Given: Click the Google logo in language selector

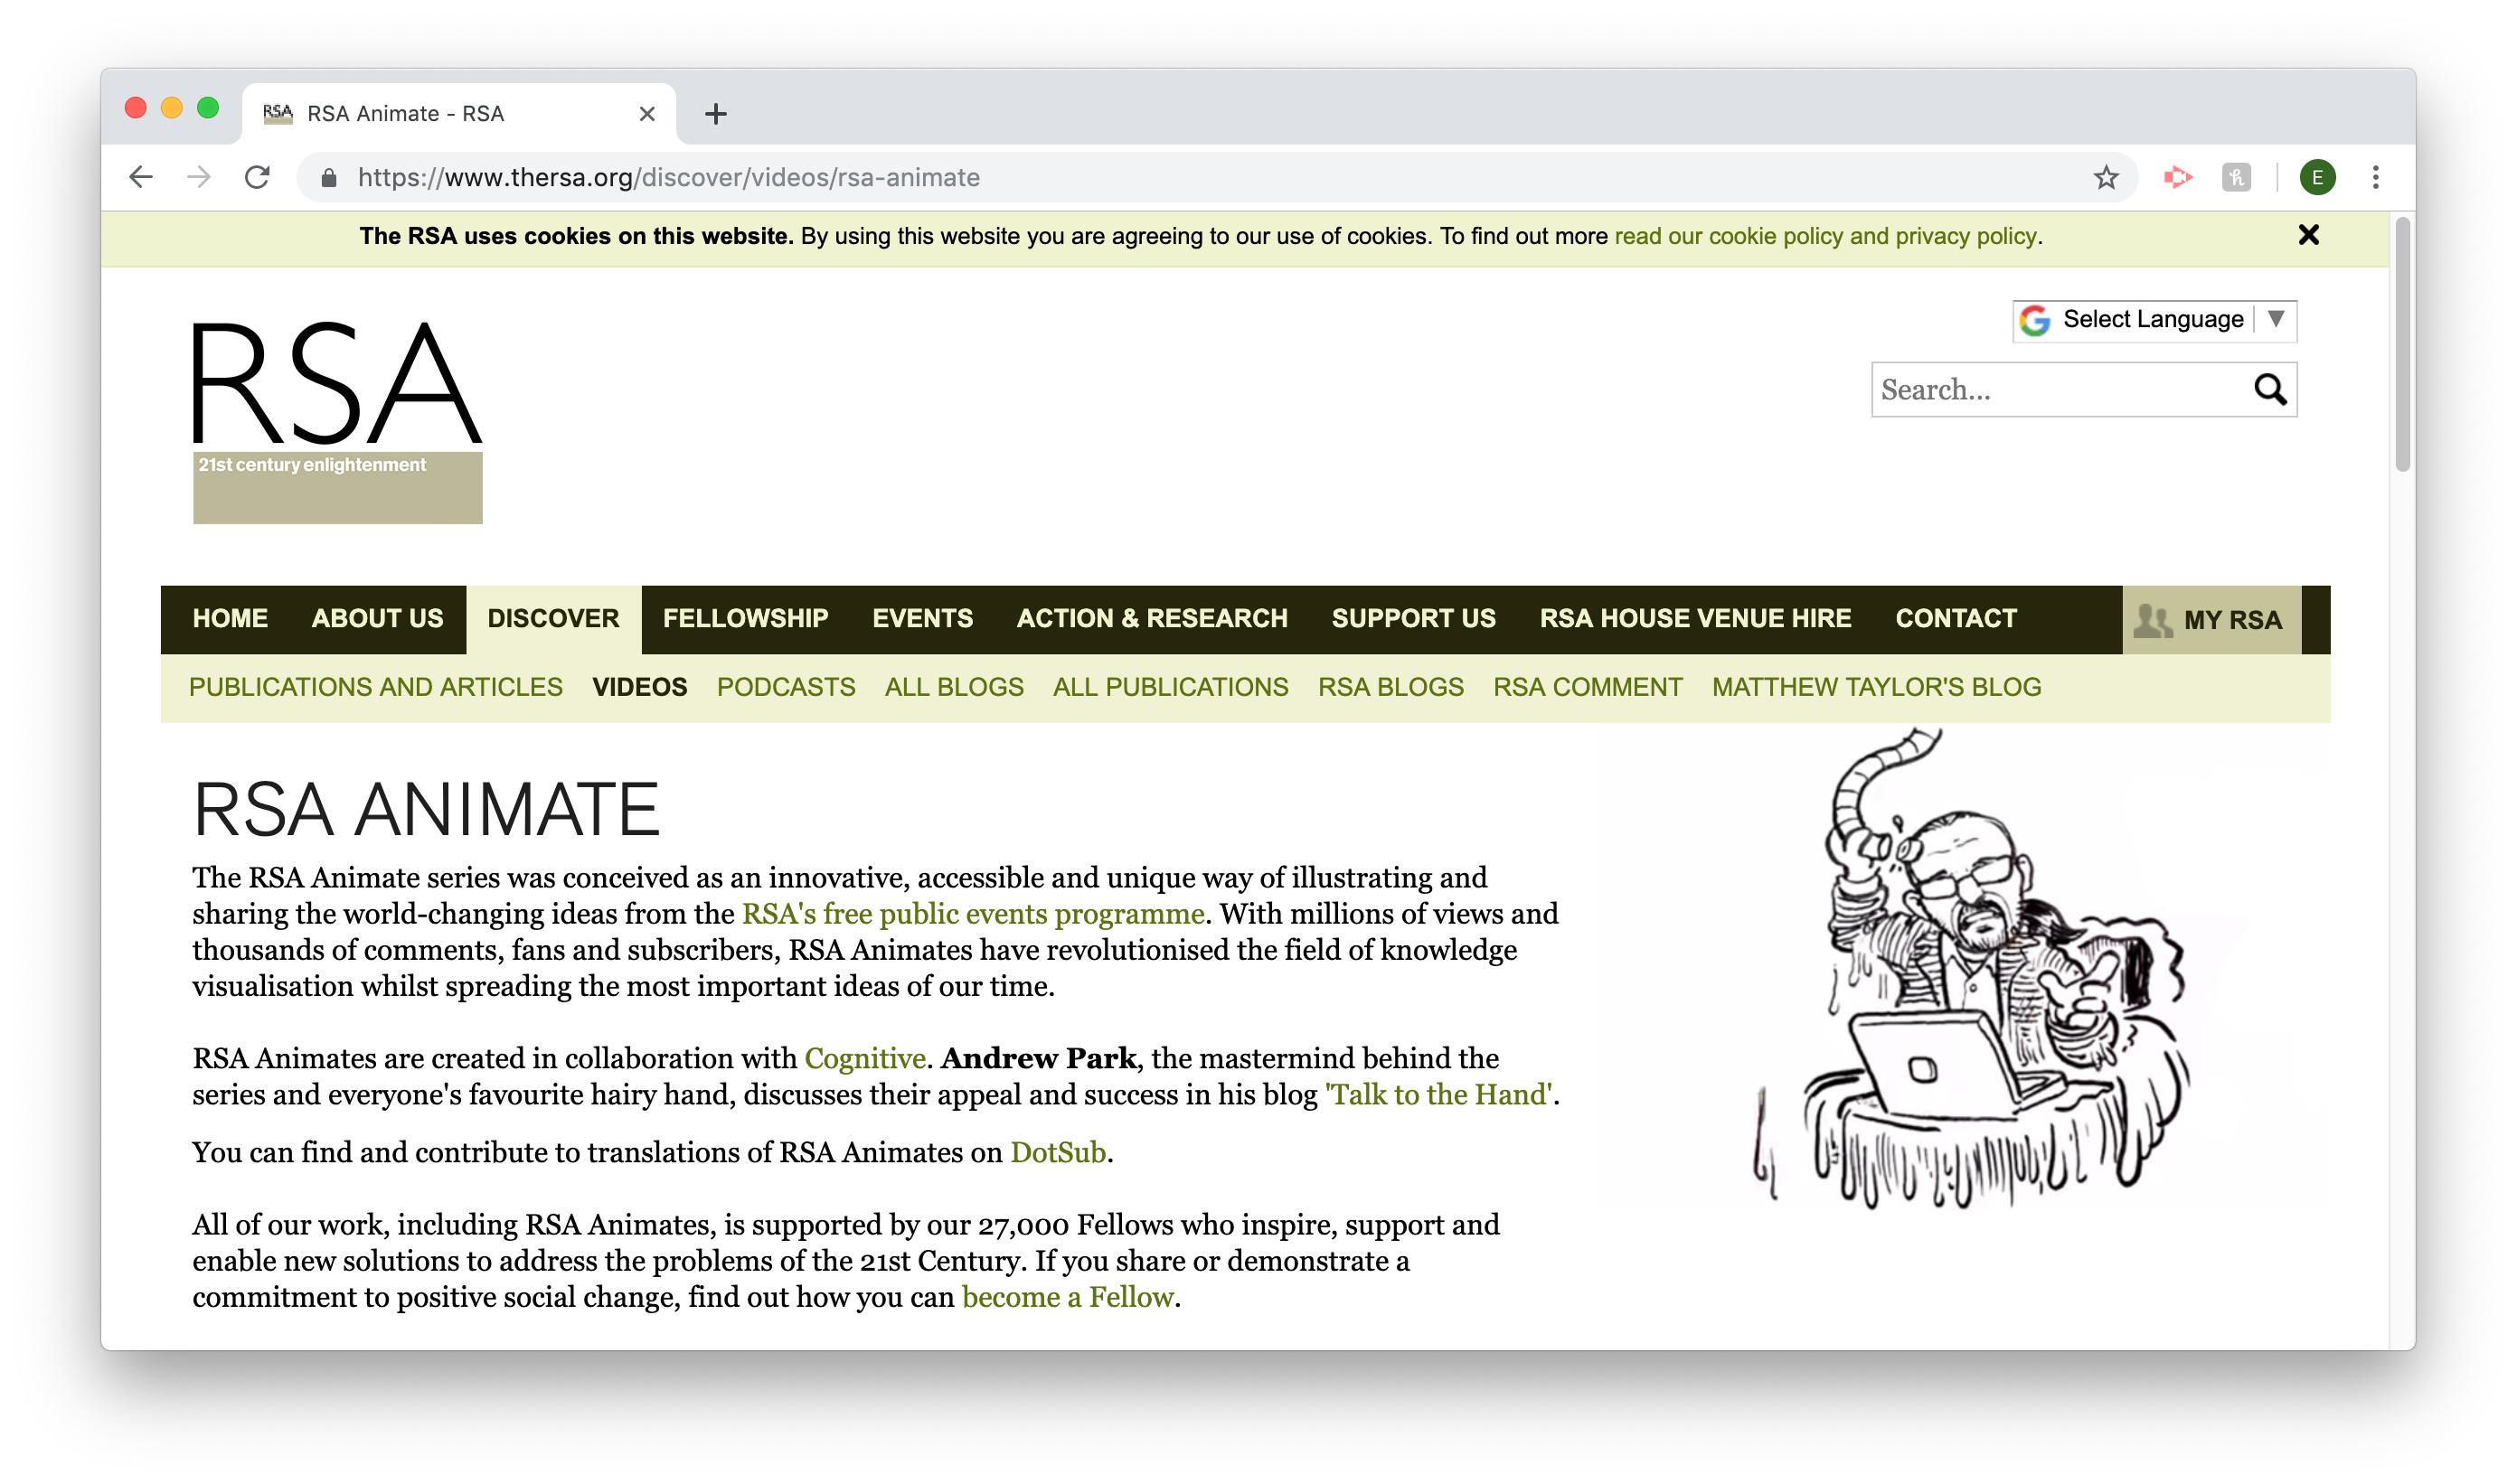Looking at the screenshot, I should (x=2034, y=320).
